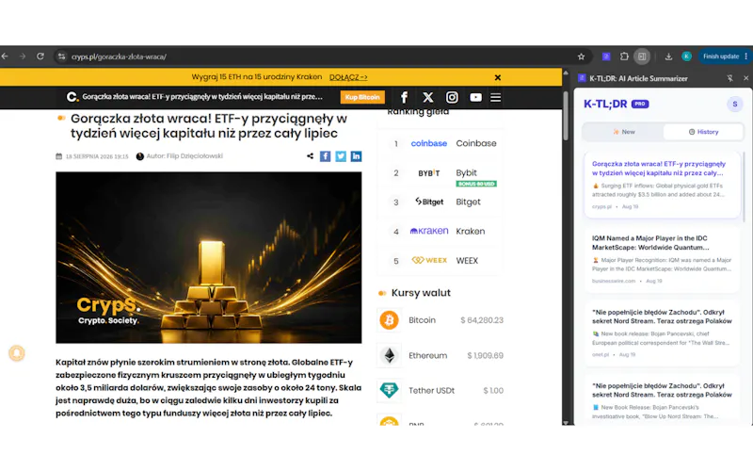The height and width of the screenshot is (471, 753).
Task: Open the Bitget exchange ranking row
Action: tap(441, 203)
